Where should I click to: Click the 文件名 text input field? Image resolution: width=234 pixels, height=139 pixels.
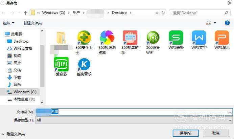pos(134,112)
